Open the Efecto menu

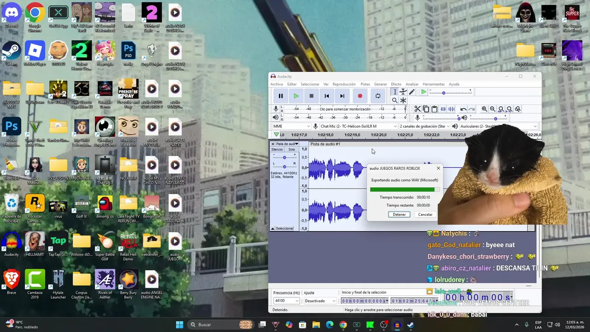pos(396,84)
